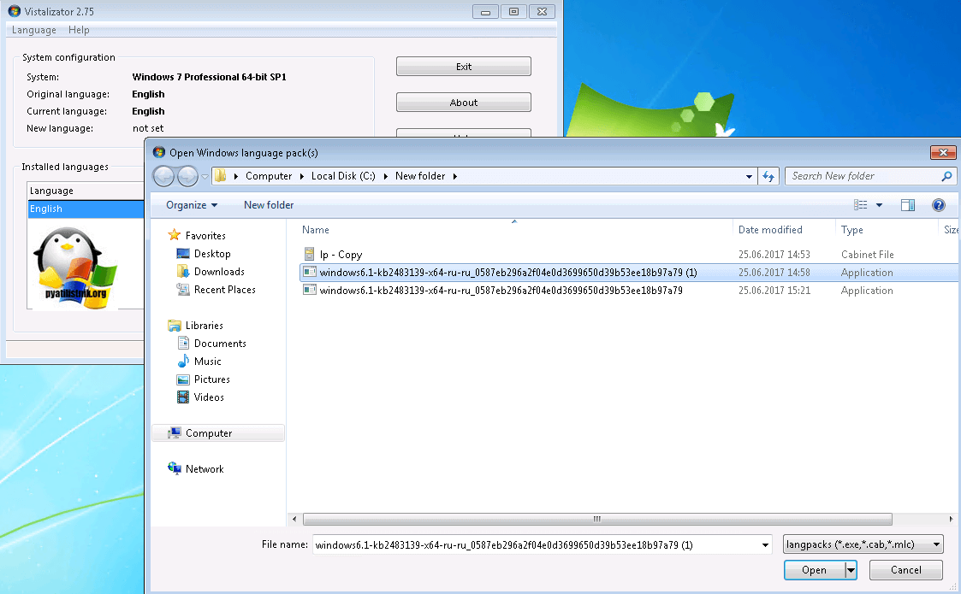Click Exit button in Vistalizator
Image resolution: width=961 pixels, height=594 pixels.
coord(463,67)
